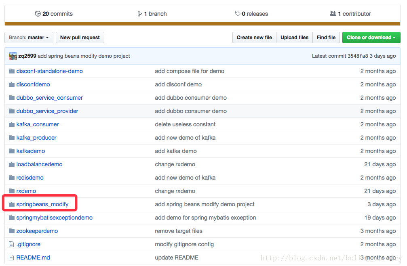Open the zq2599 author profile link
The image size is (407, 266).
pyautogui.click(x=27, y=56)
